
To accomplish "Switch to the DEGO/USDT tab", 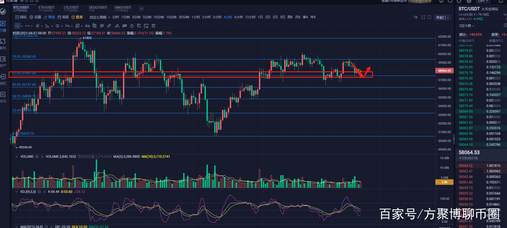I will (98, 9).
